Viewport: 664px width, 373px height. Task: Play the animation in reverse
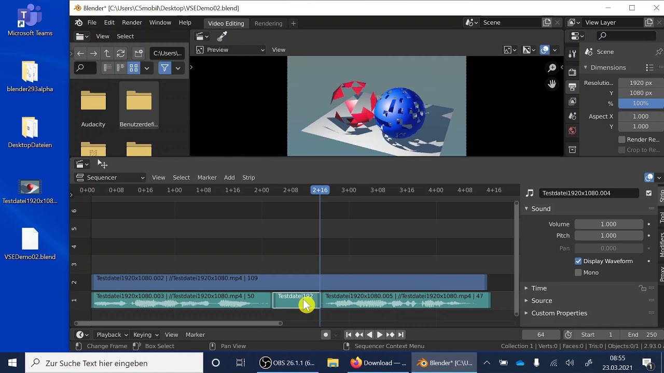pyautogui.click(x=369, y=335)
